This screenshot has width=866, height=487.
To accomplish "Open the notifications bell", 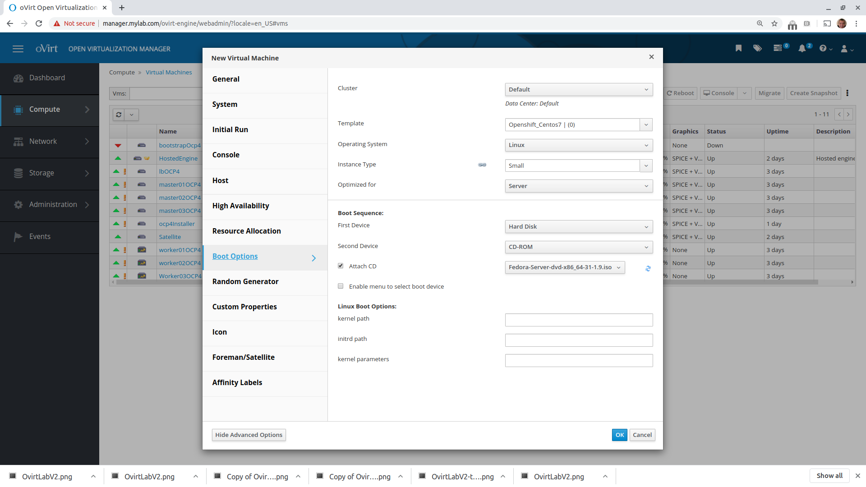I will 802,48.
